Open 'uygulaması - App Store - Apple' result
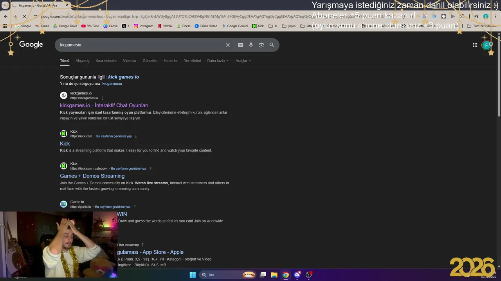This screenshot has height=281, width=501. [150, 252]
